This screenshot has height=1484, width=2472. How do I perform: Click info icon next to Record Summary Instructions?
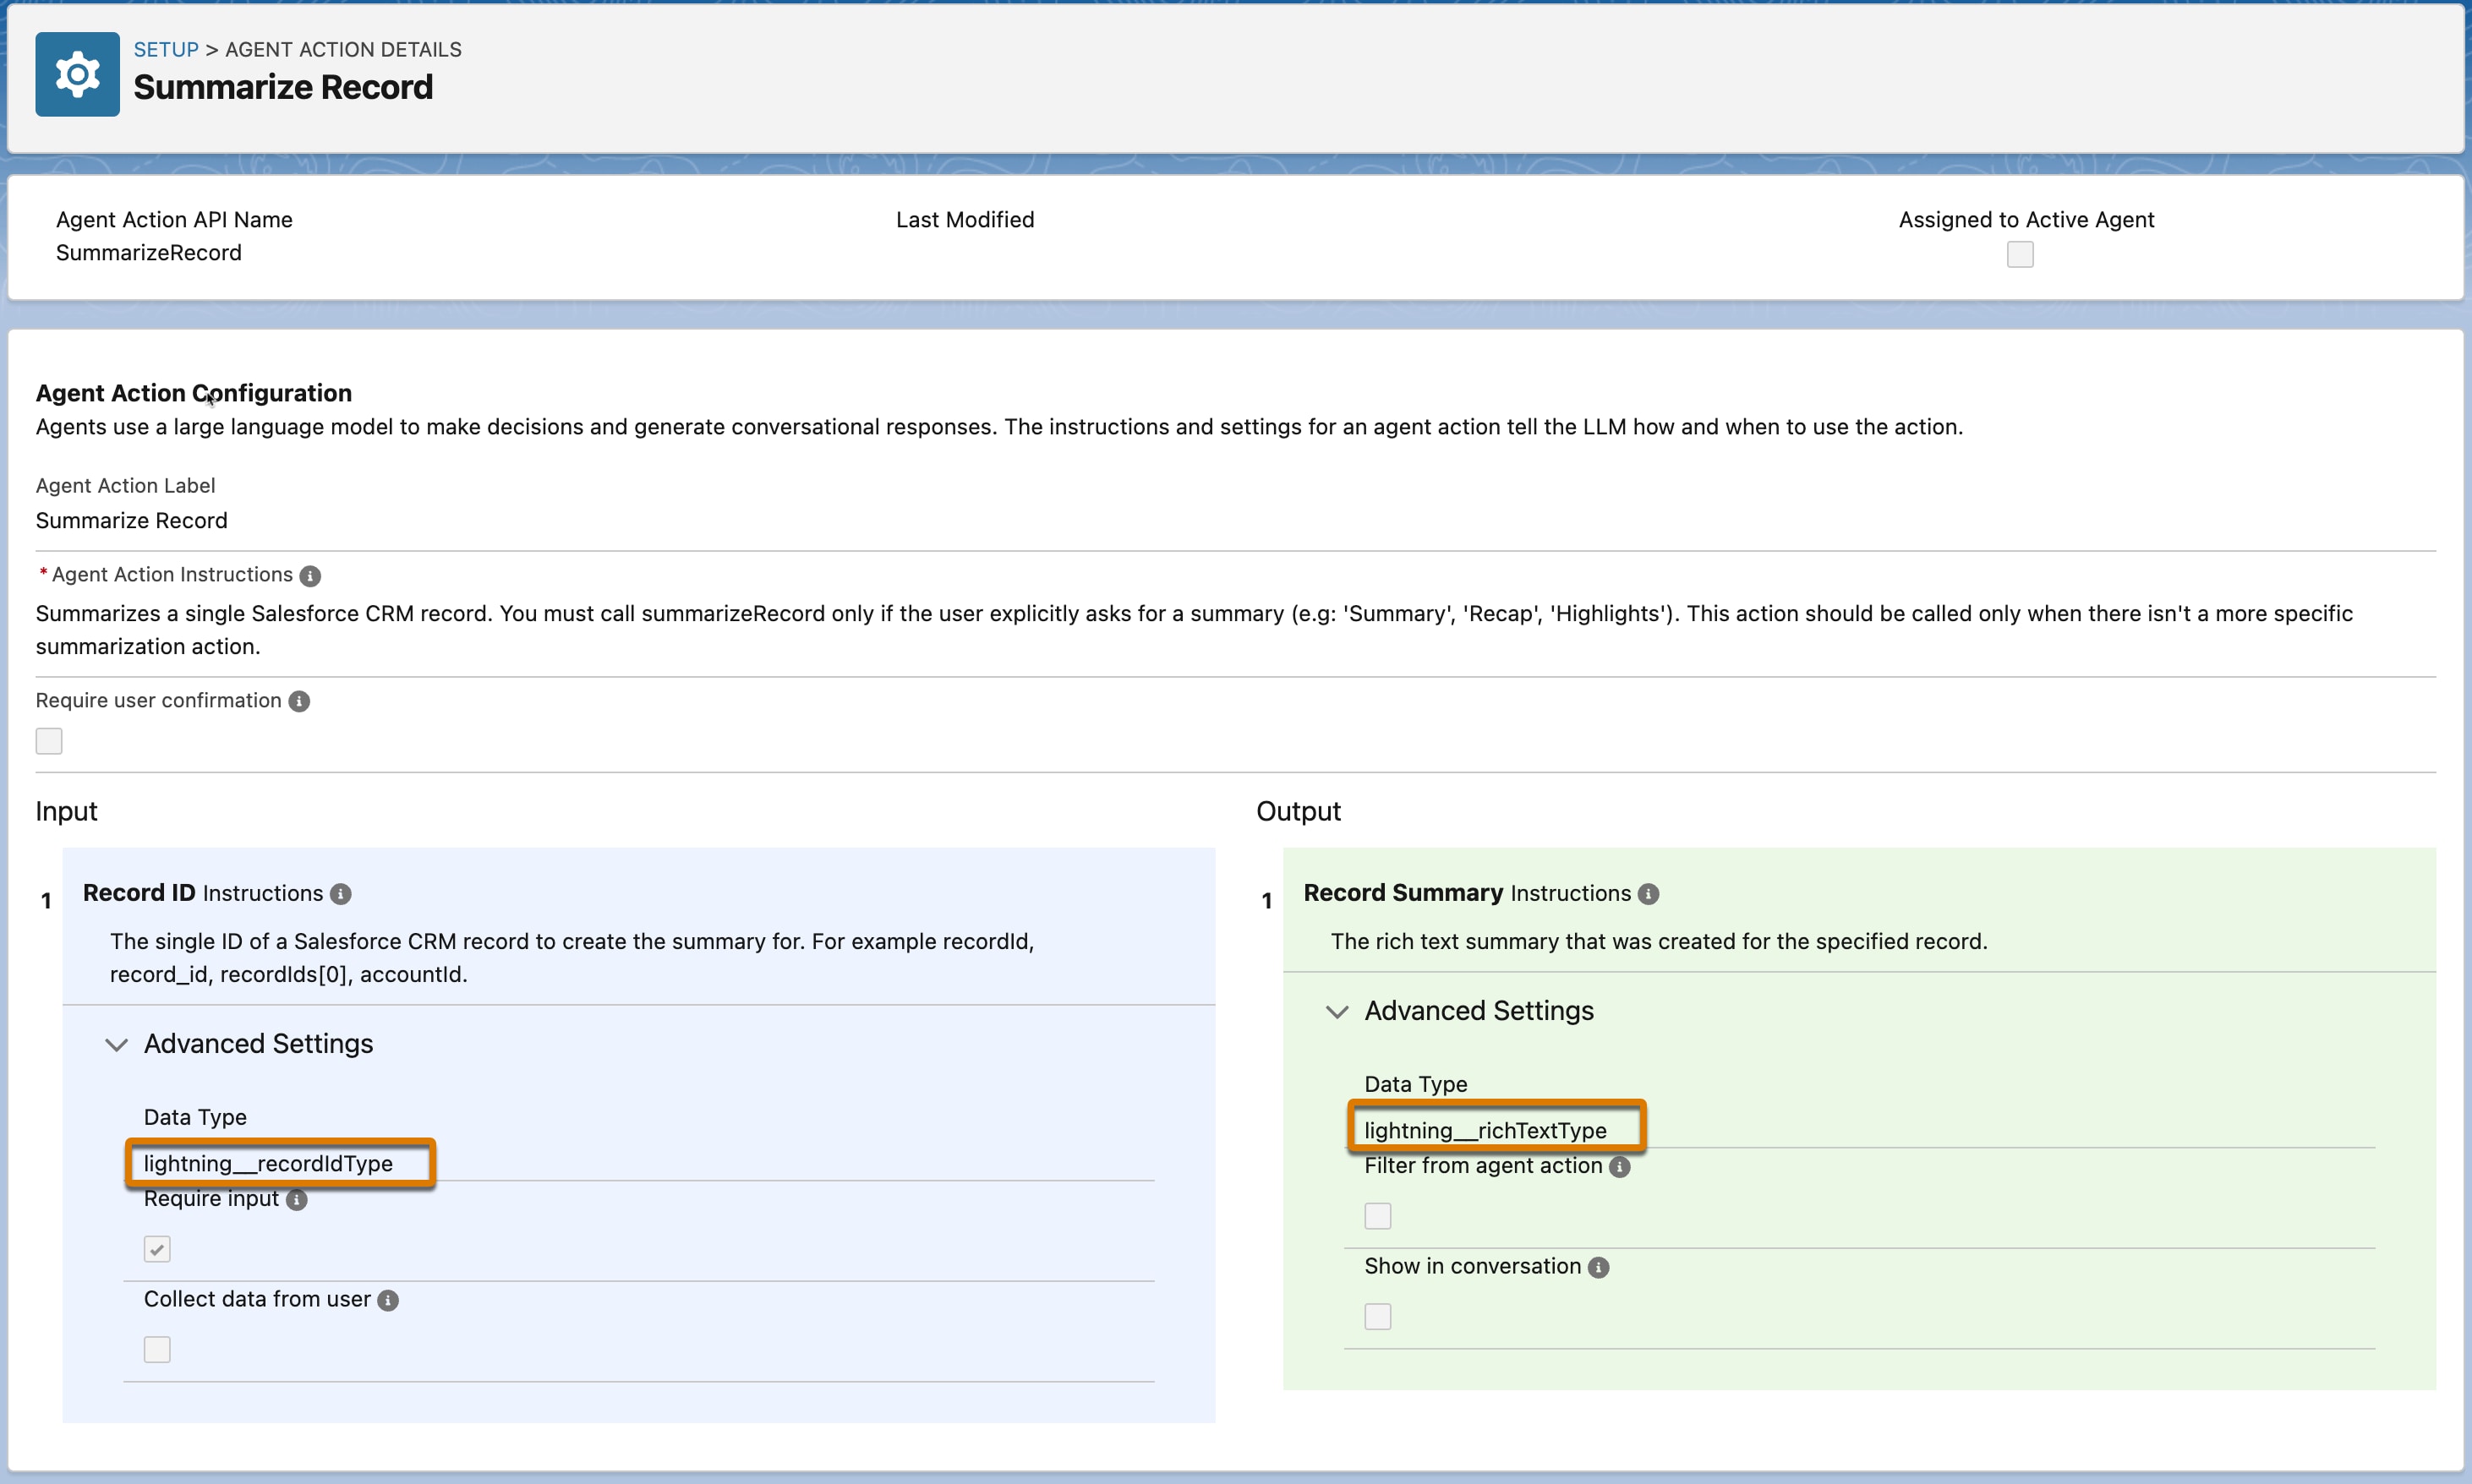coord(1649,894)
